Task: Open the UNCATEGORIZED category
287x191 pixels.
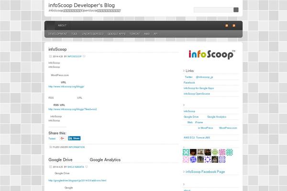Action: [93, 34]
